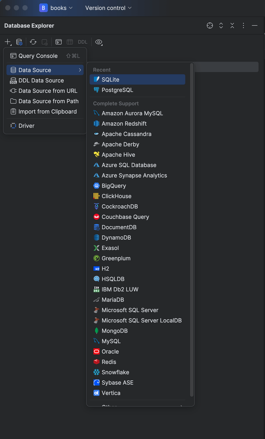Choose Data Source from URL
This screenshot has height=439, width=265.
click(x=45, y=91)
